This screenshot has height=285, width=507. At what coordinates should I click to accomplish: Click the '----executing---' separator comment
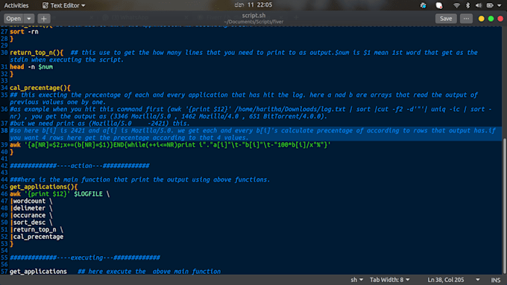coord(85,257)
